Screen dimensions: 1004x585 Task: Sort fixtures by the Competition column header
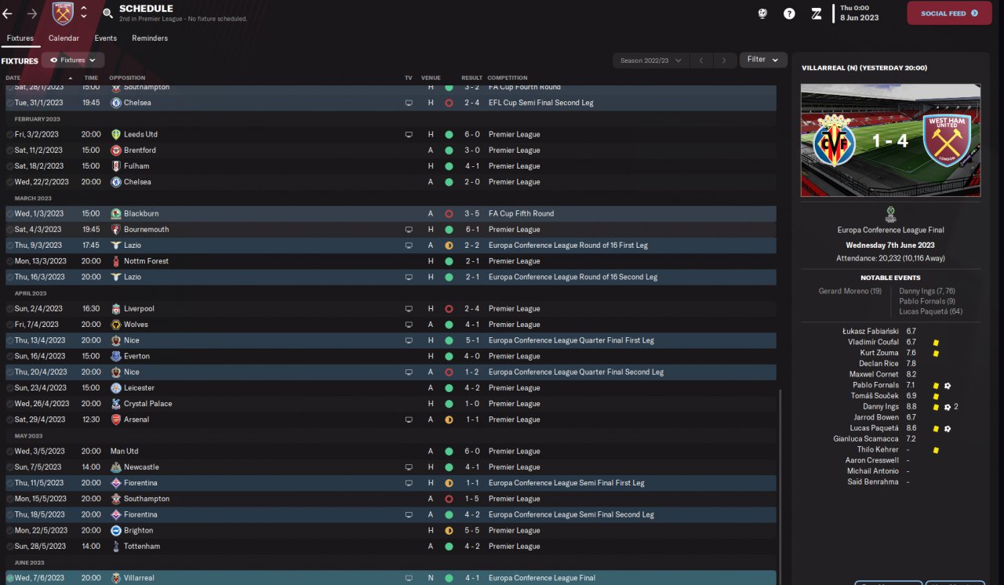tap(507, 78)
